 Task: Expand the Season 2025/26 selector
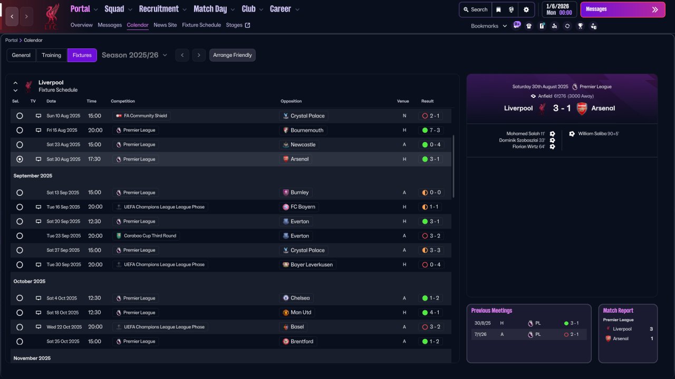click(134, 55)
